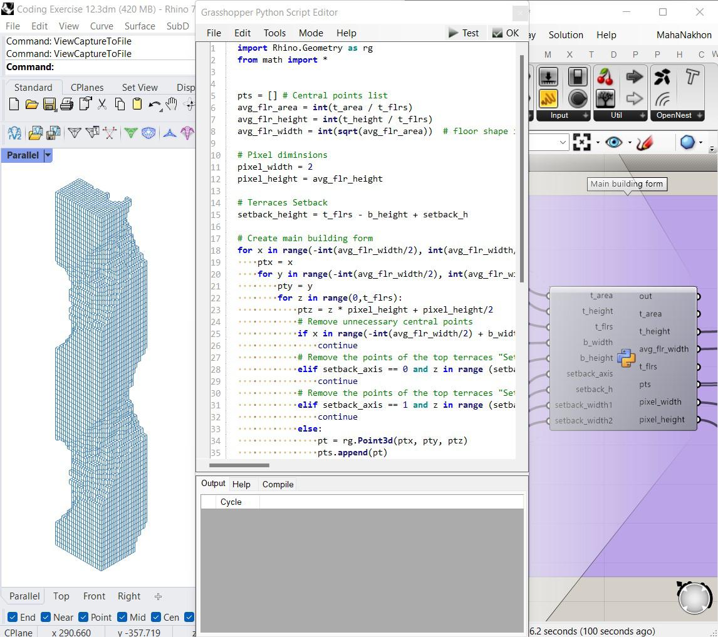Expand the Input panel dropdown
This screenshot has width=718, height=637.
pyautogui.click(x=585, y=115)
